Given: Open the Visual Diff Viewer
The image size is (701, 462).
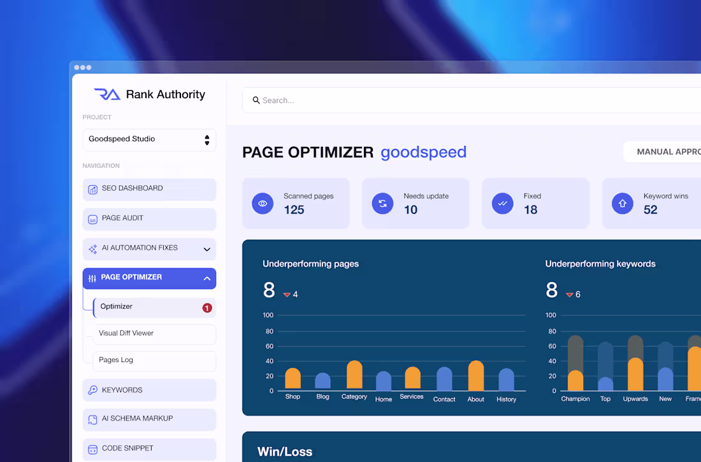Looking at the screenshot, I should pyautogui.click(x=154, y=334).
